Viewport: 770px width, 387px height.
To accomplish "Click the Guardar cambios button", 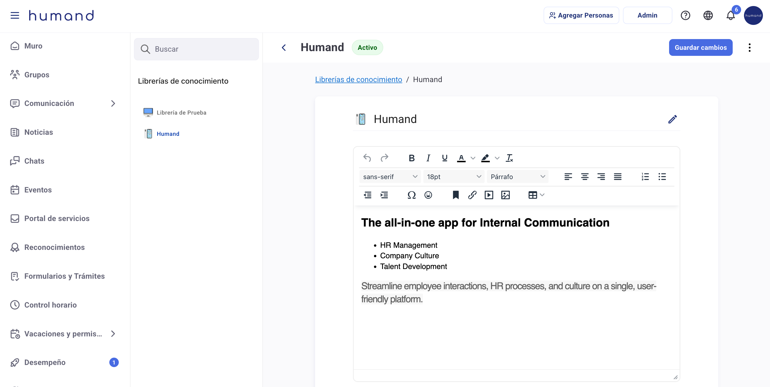I will point(700,47).
